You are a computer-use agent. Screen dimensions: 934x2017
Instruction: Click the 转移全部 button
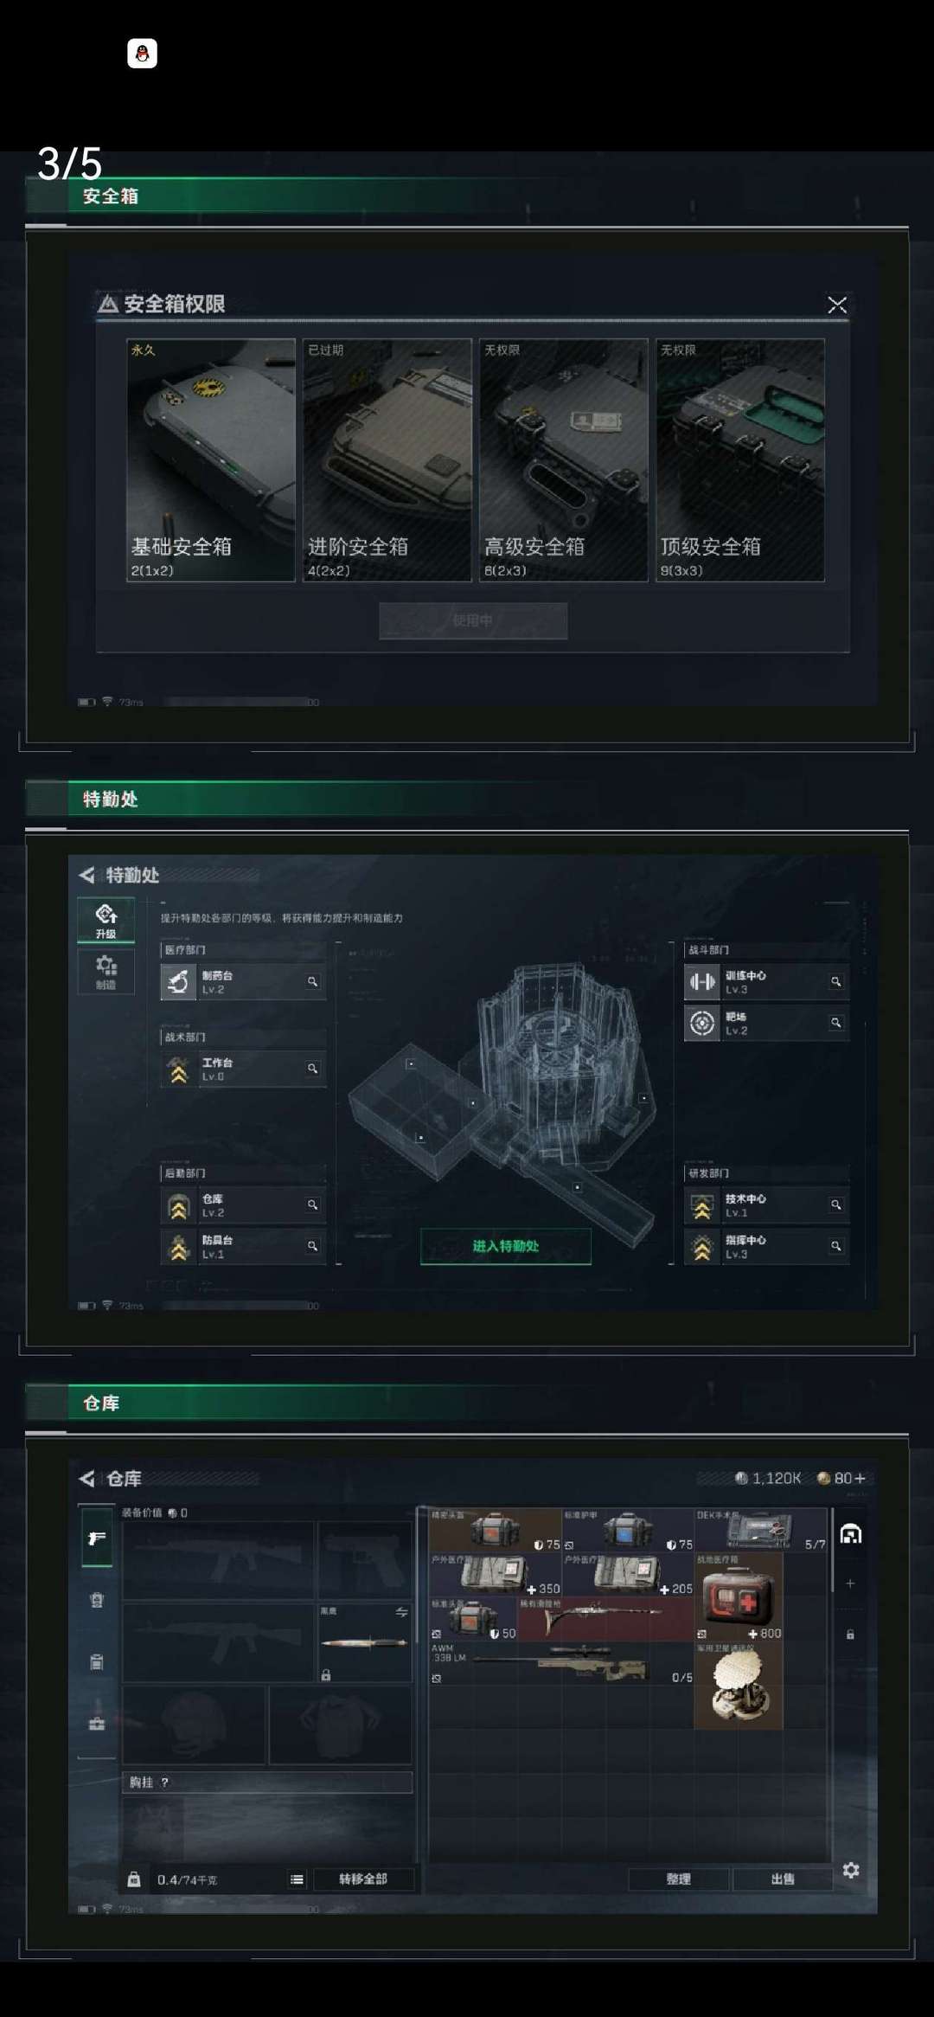tap(363, 1879)
